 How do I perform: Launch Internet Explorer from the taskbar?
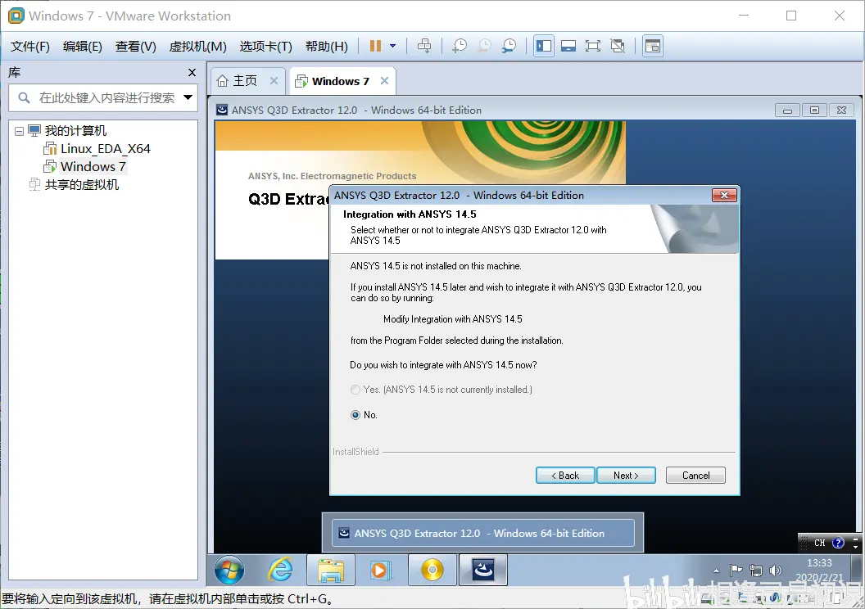tap(280, 570)
